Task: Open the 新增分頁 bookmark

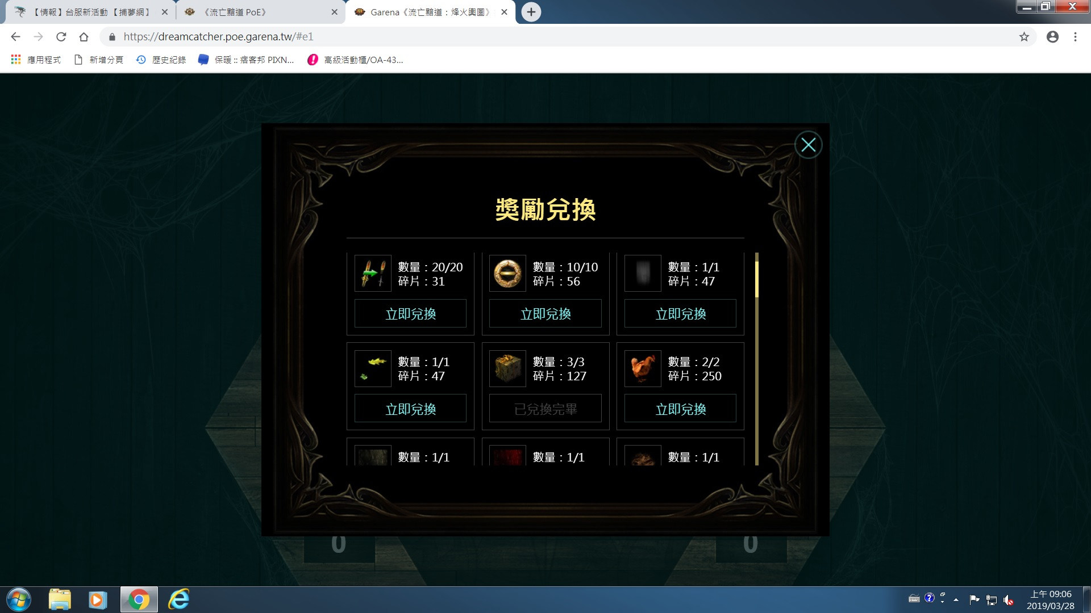Action: click(x=98, y=60)
